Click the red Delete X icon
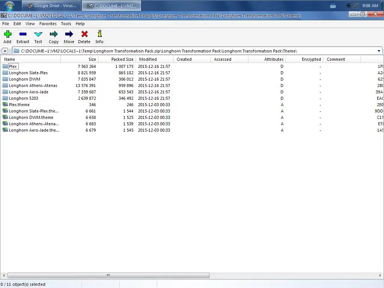This screenshot has height=288, width=384. tap(84, 34)
